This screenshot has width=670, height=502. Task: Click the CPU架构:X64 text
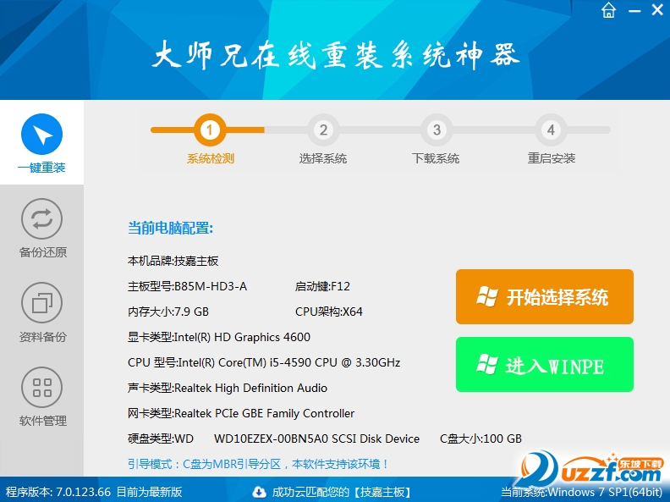[328, 312]
